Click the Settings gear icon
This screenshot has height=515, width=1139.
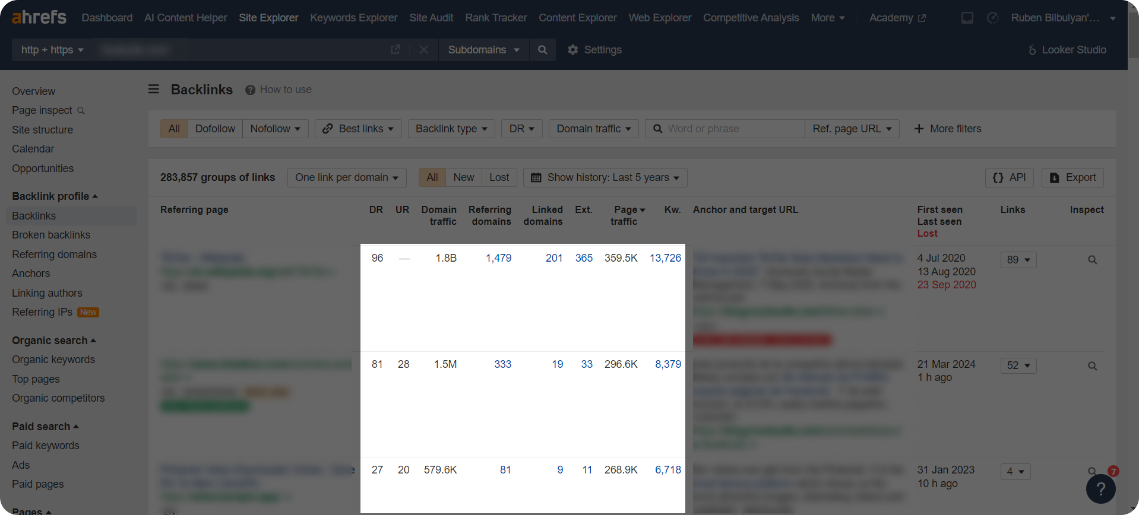click(x=573, y=50)
